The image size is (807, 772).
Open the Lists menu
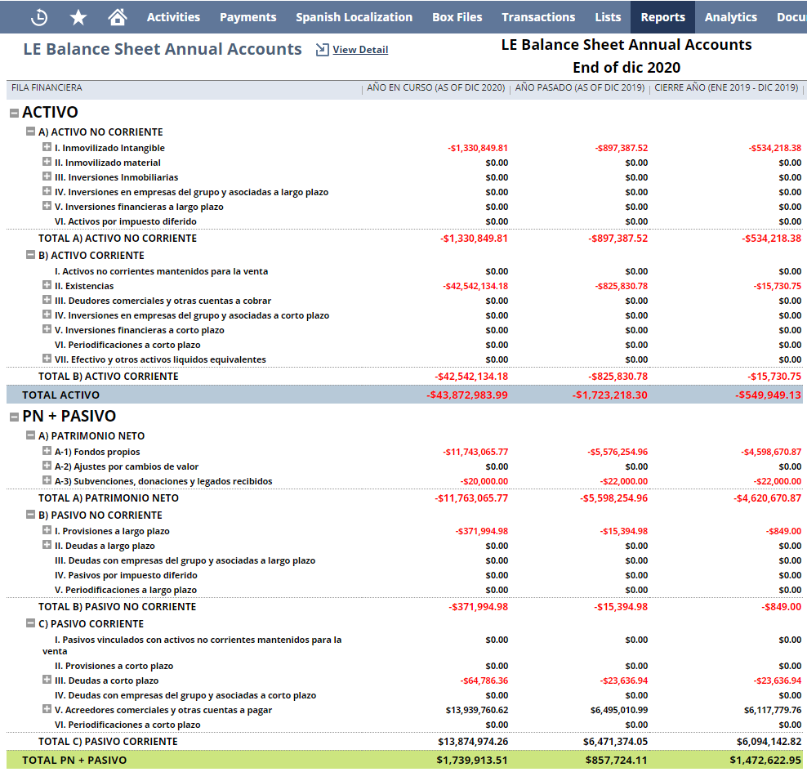pos(608,17)
